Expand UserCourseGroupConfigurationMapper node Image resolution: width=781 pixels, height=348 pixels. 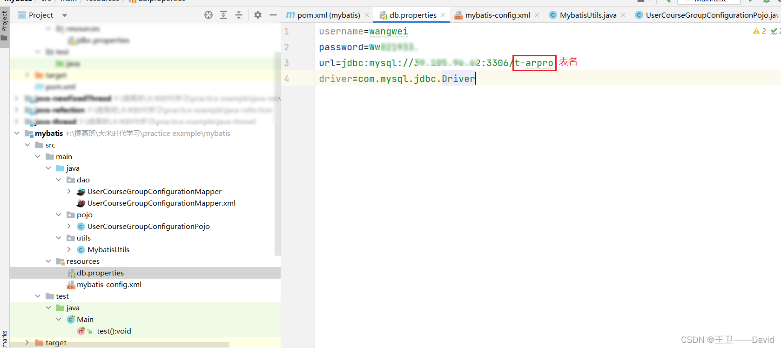point(69,191)
